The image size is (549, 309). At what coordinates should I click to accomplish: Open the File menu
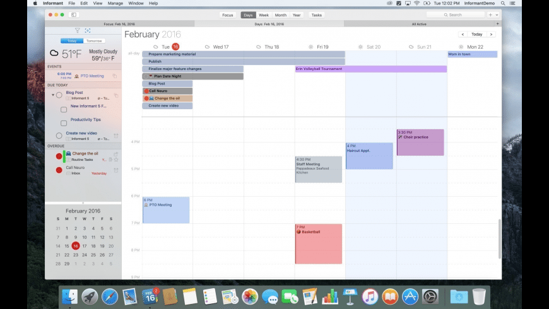(72, 3)
